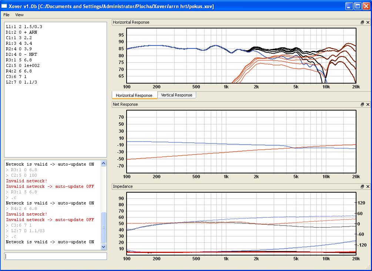Minimize the Xover window
Viewport: 372px width, 271px height.
point(349,6)
